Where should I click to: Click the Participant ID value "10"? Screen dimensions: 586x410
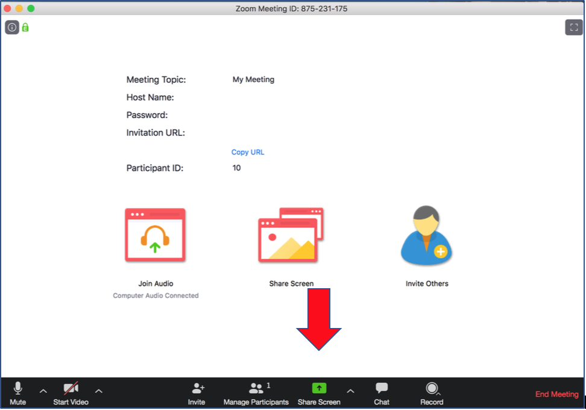click(x=236, y=168)
